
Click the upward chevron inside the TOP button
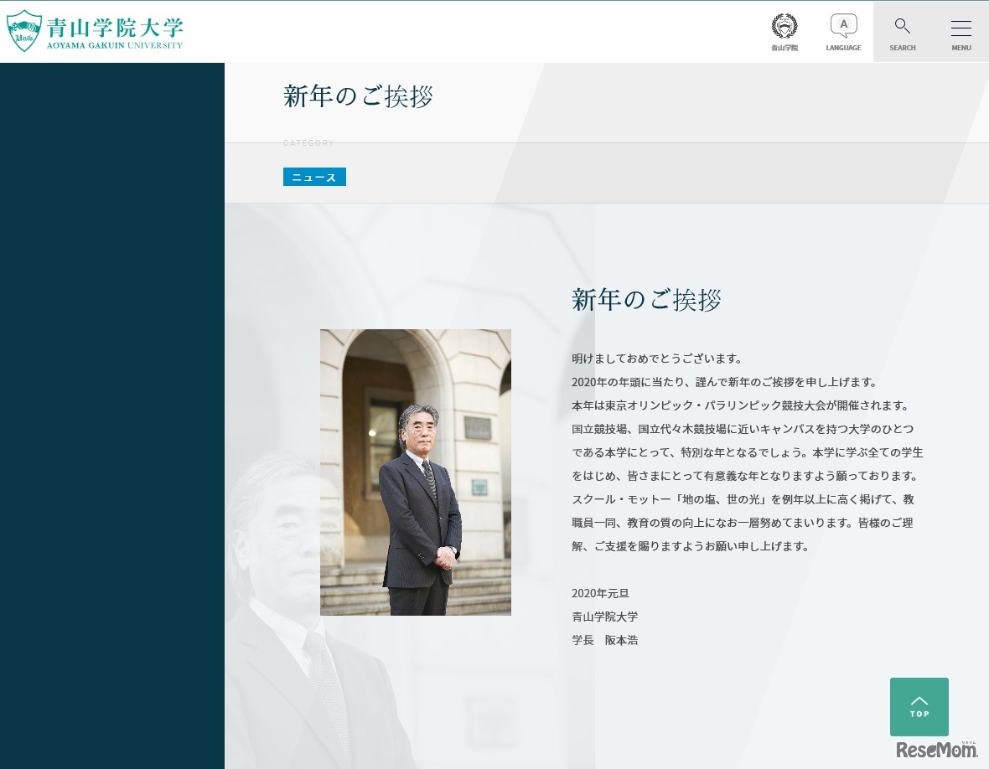[x=919, y=702]
